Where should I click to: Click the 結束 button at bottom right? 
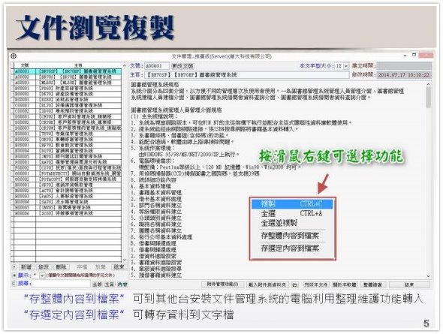click(409, 284)
